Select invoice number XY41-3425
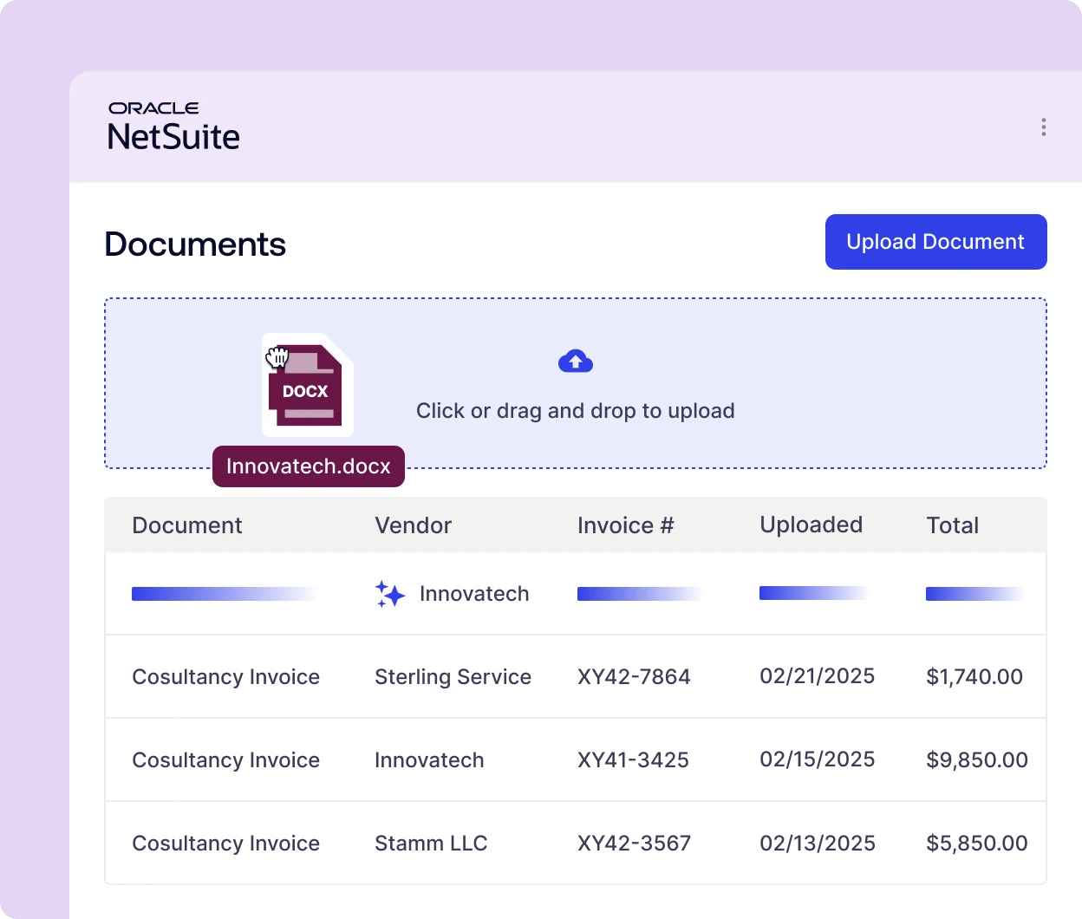The height and width of the screenshot is (919, 1082). [633, 760]
